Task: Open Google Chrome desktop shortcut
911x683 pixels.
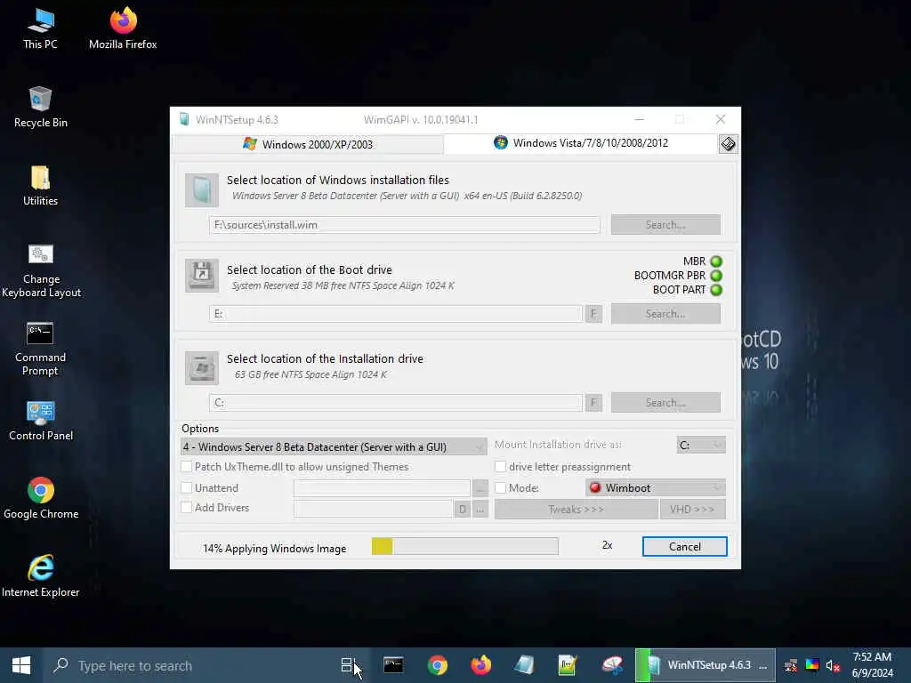Action: pos(41,499)
